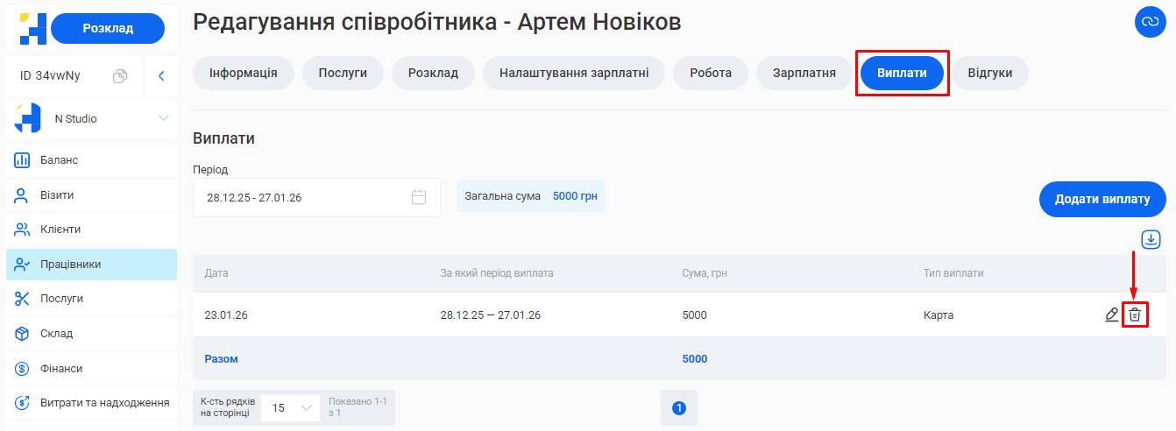Viewport: 1176px width, 431px height.
Task: Open Клієнти section
Action: pos(91,230)
